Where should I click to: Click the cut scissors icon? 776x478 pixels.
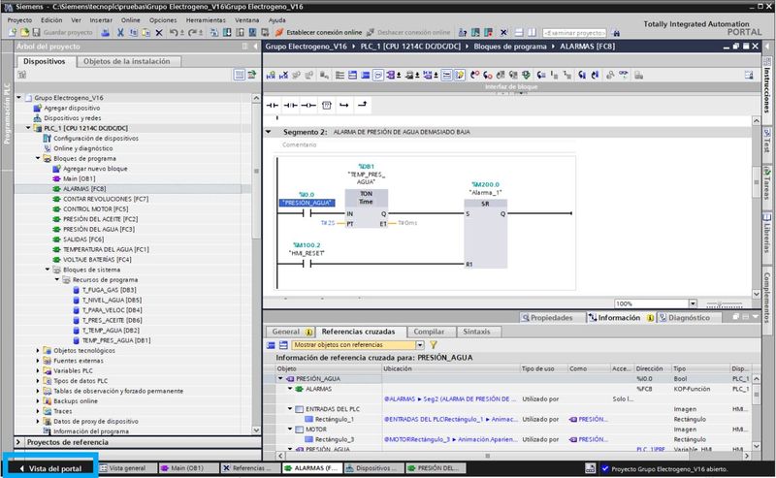120,33
